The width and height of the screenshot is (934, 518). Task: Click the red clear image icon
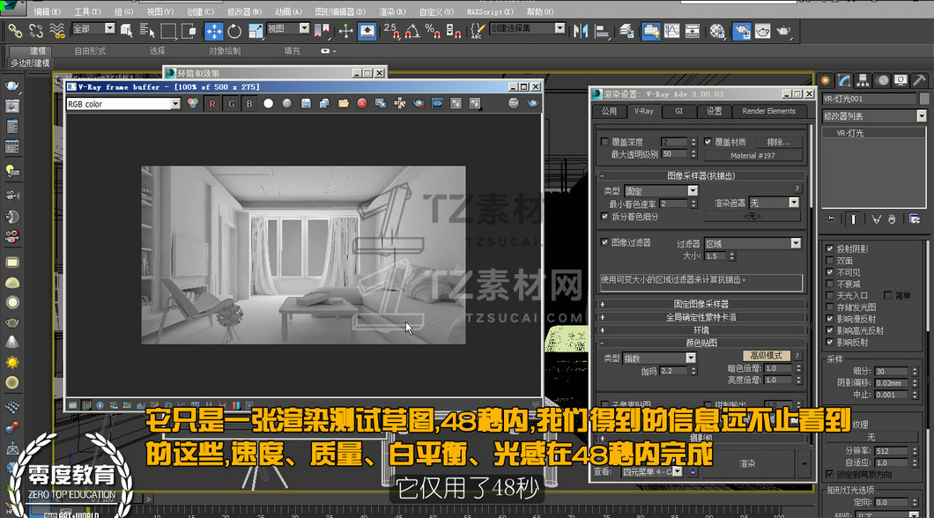361,104
